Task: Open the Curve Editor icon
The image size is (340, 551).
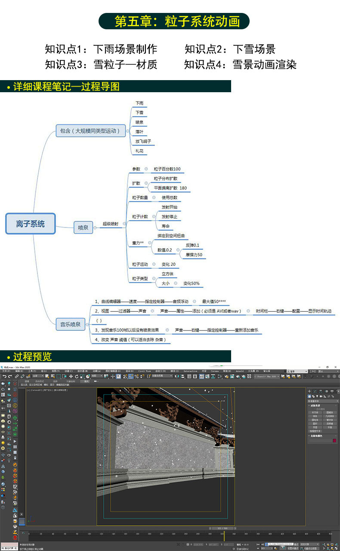Action: click(207, 376)
